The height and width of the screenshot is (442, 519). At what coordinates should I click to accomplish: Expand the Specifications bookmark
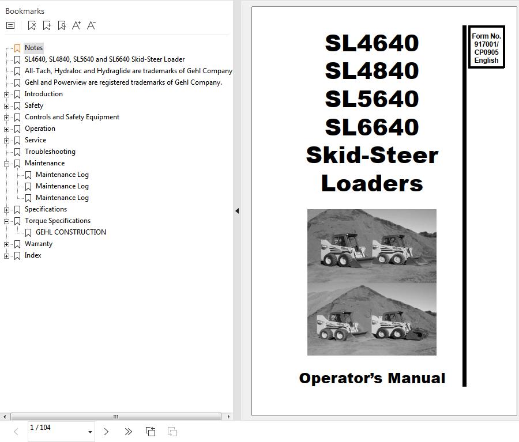point(6,210)
